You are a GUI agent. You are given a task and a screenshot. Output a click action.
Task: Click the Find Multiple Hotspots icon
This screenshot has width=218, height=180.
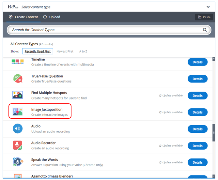pos(18,95)
